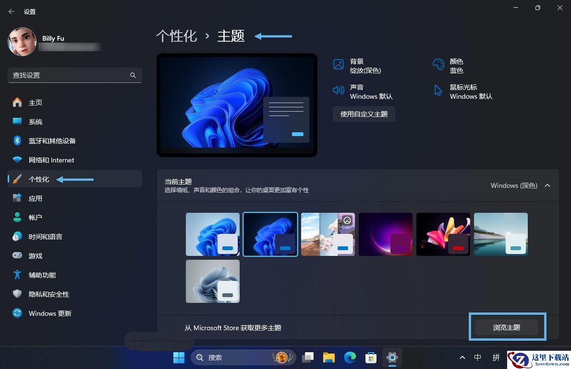571x369 pixels.
Task: Select Windows 更新 in the sidebar
Action: click(x=74, y=313)
